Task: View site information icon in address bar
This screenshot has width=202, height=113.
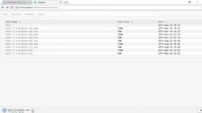Action: (17, 8)
